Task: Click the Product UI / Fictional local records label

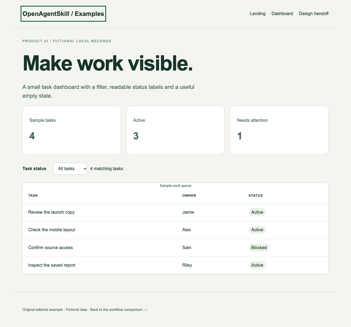Action: [67, 41]
